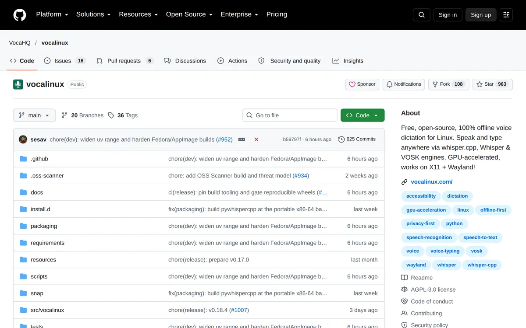Switch to the Insights tab
The image size is (526, 328).
tap(348, 61)
